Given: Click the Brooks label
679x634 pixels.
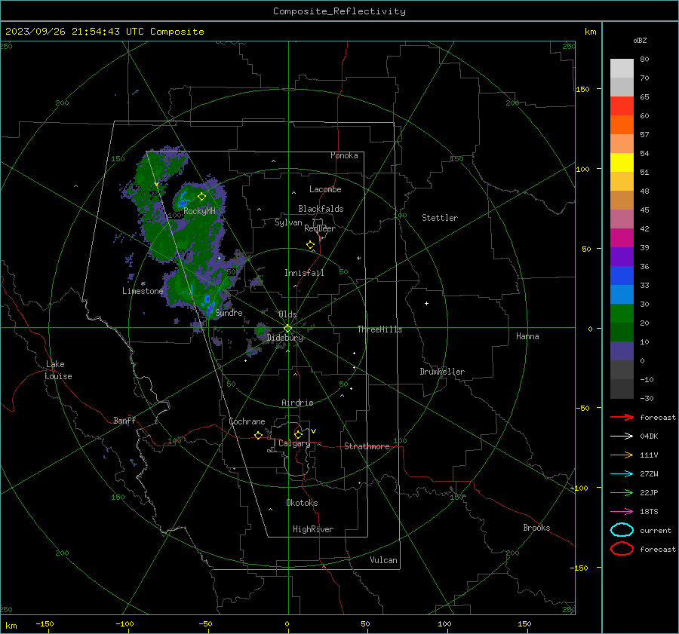Looking at the screenshot, I should [x=536, y=528].
